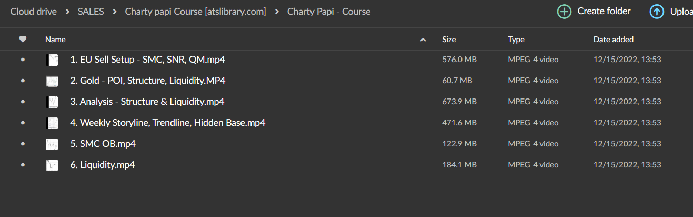Viewport: 693px width, 217px height.
Task: Click the Create folder button label
Action: click(x=604, y=11)
